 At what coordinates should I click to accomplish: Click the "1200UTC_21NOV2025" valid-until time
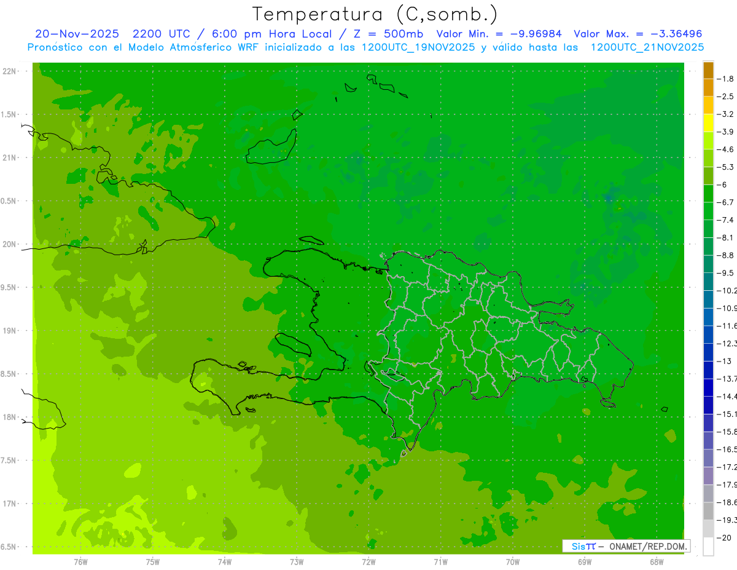pos(646,47)
